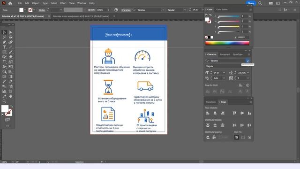Viewport: 300px width, 169px height.
Task: Select the Zoom tool in toolbar
Action: 4,101
